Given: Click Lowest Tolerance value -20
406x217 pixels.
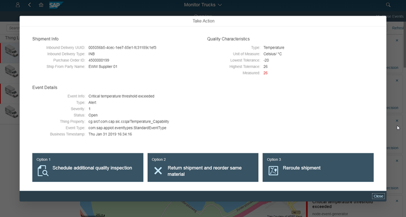Looking at the screenshot, I should coord(266,60).
